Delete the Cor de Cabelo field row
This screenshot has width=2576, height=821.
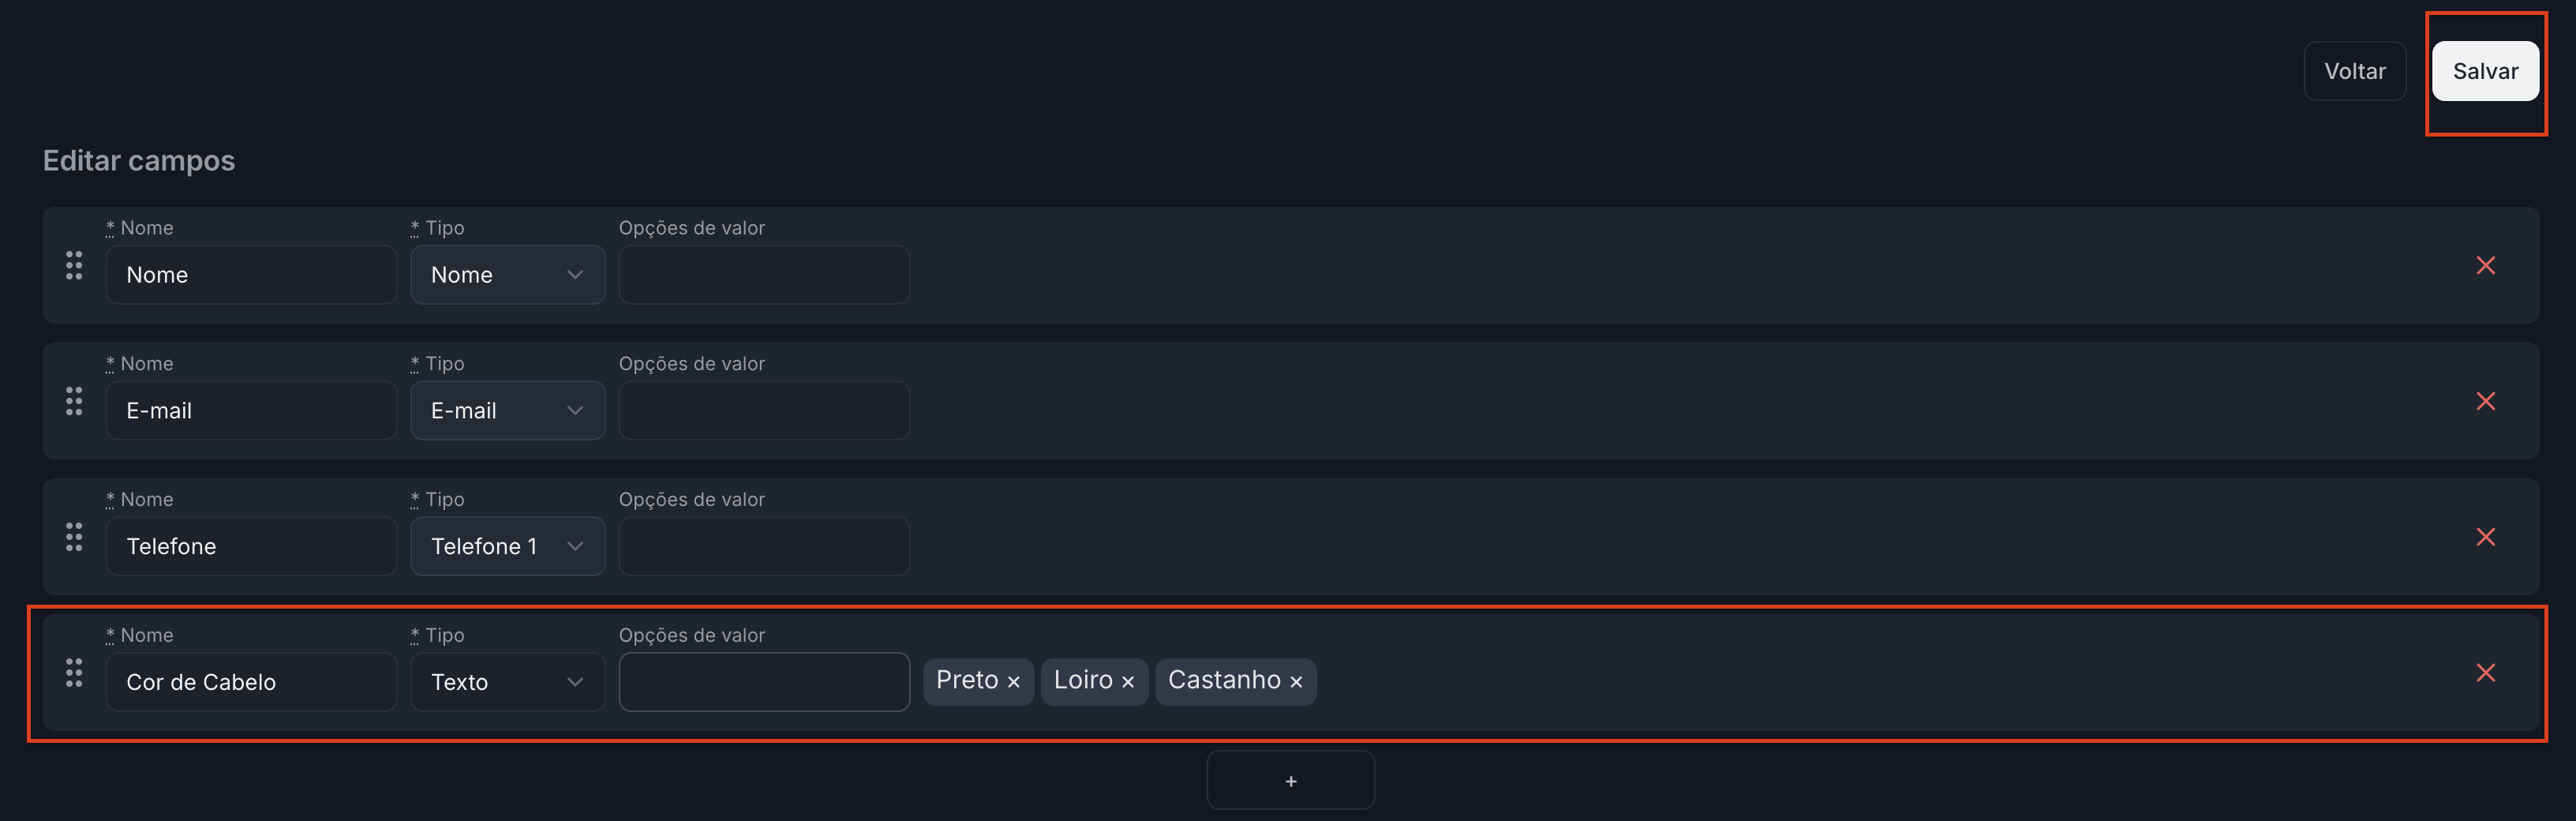2485,673
